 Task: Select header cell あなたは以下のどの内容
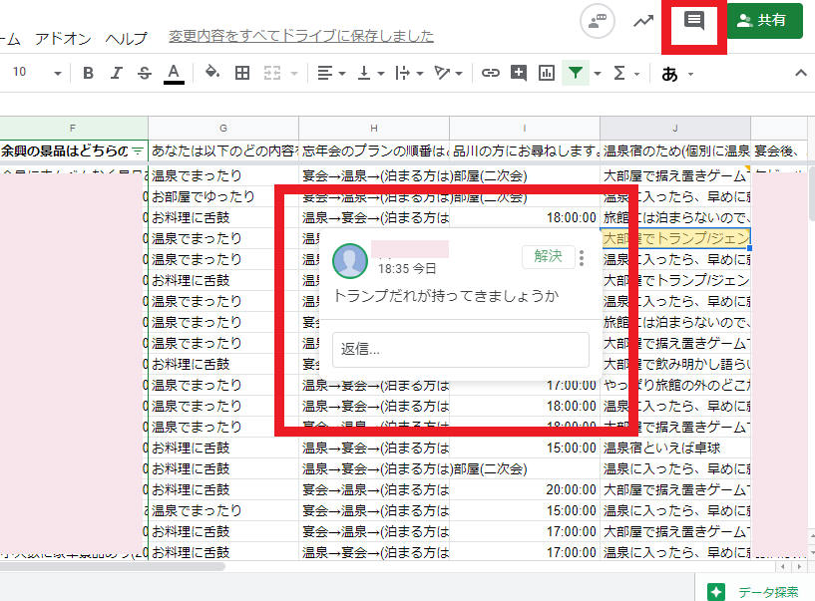click(223, 151)
